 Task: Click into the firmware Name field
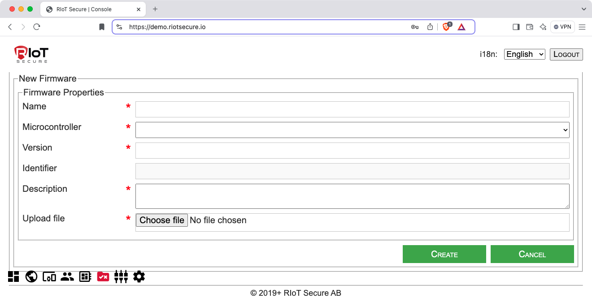click(352, 109)
